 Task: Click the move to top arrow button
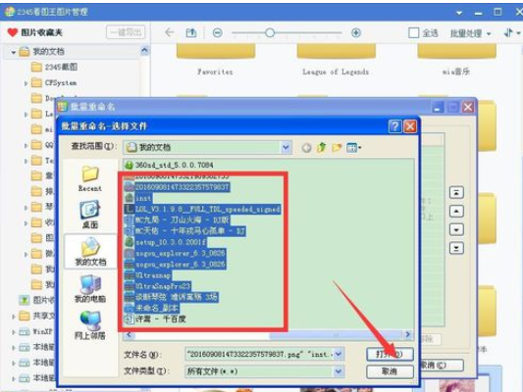point(456,192)
